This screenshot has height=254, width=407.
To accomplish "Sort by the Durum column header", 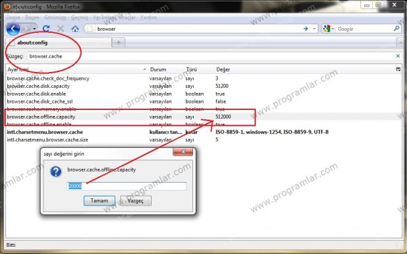I will click(166, 69).
